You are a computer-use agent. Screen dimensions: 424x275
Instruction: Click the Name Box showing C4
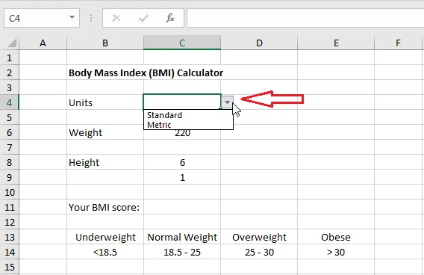[42, 18]
